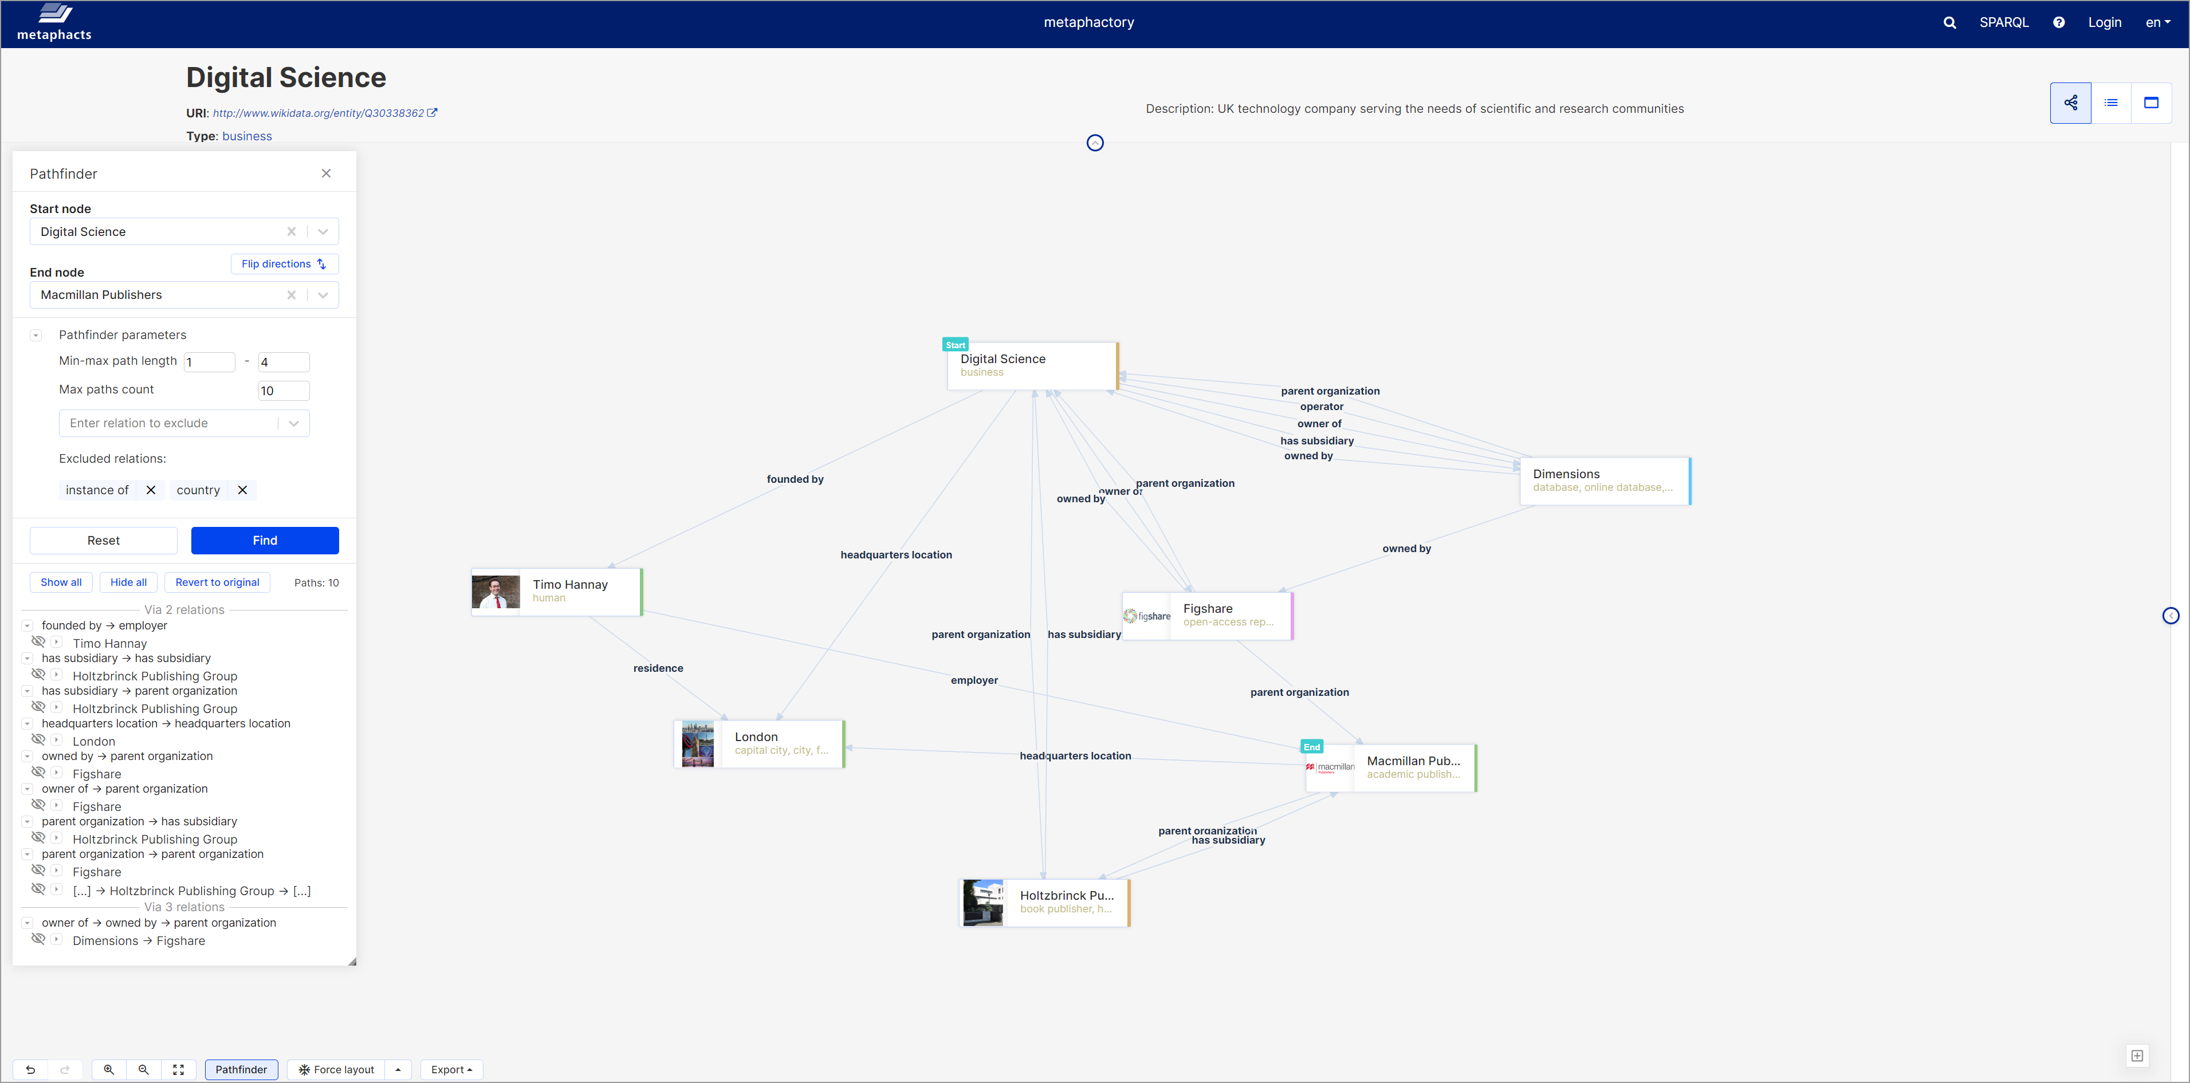Click the search magnifier icon in the header

1949,23
